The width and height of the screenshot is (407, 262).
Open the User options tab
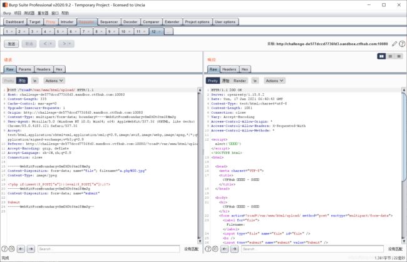225,22
